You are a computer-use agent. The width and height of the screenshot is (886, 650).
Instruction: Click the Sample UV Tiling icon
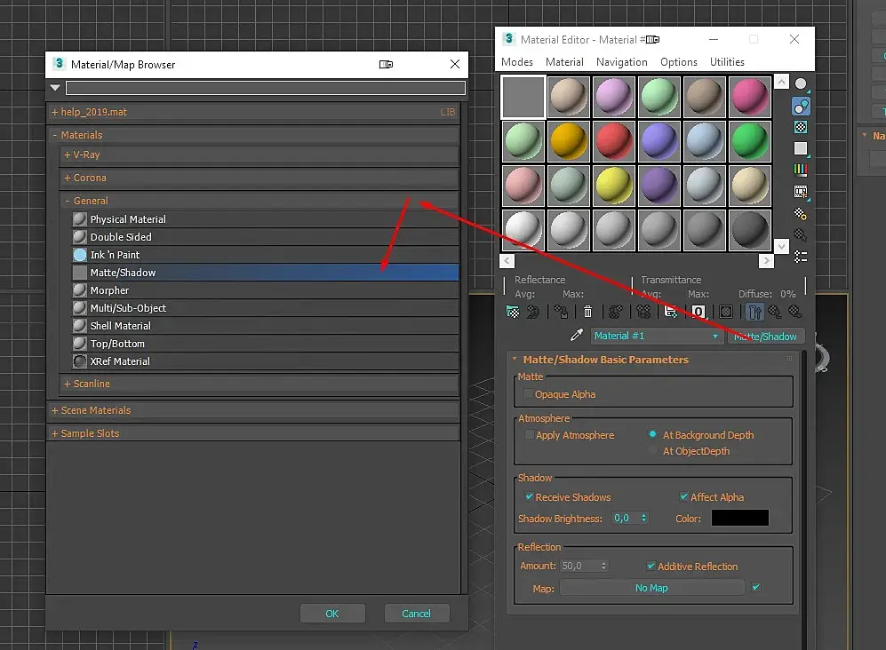coord(801,148)
